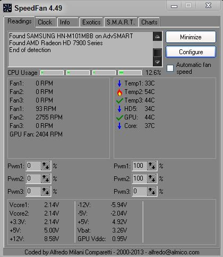This screenshot has width=223, height=257.
Task: Click the green checkmark icon next to Temp3
Action: (119, 100)
